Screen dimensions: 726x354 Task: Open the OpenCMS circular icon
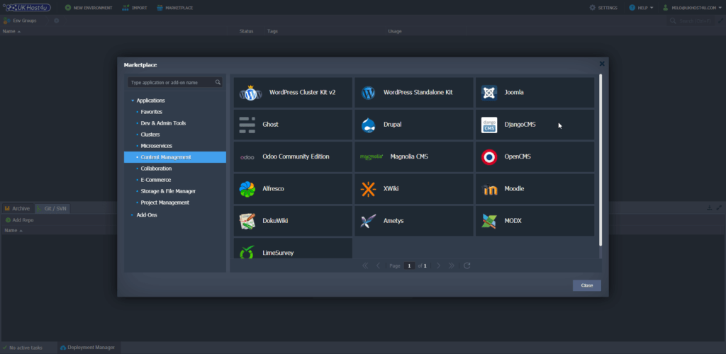click(489, 157)
